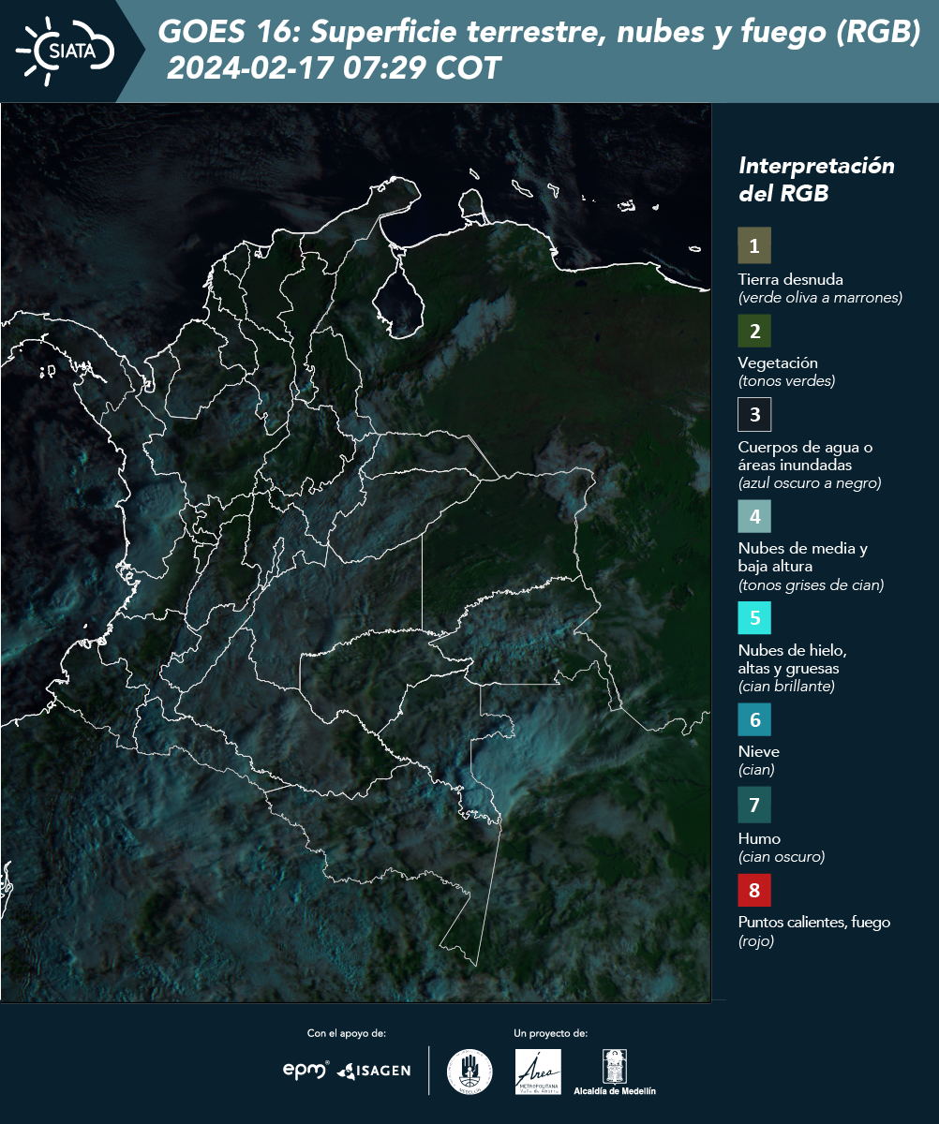Click the timestamp '2024-02-17 07:29 COT'
Screen dimensions: 939x1124
click(x=334, y=68)
